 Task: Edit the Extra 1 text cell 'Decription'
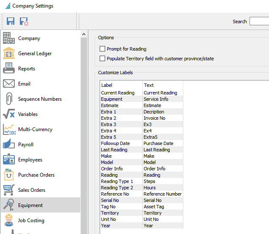pyautogui.click(x=154, y=112)
